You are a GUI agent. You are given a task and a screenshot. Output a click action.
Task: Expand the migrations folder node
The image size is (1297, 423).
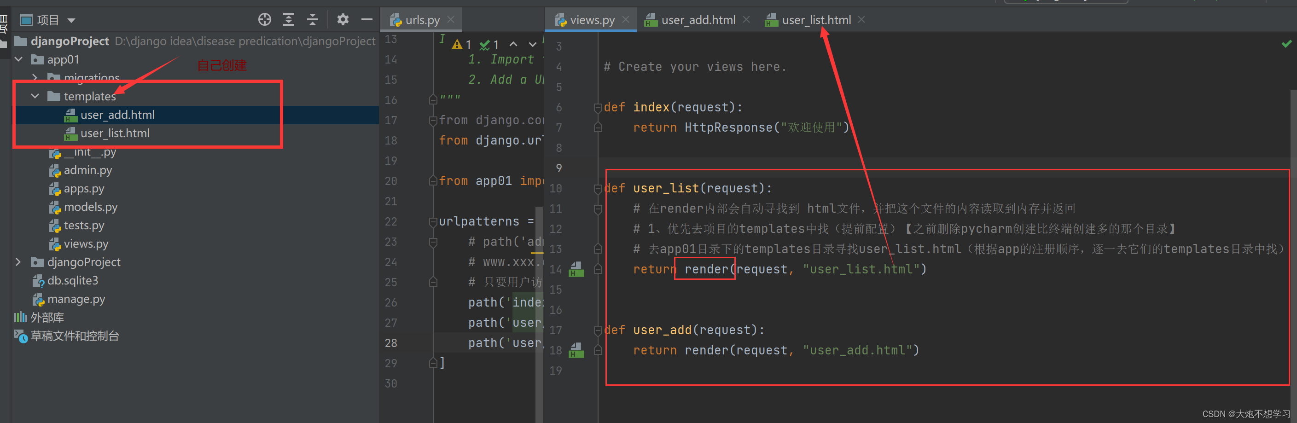pos(35,77)
